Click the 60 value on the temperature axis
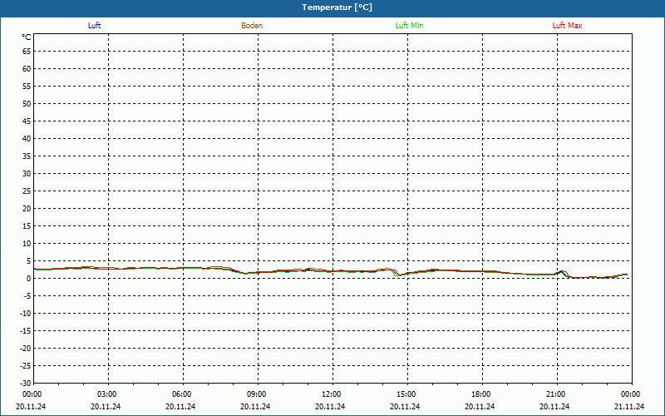Image resolution: width=665 pixels, height=416 pixels. 27,69
